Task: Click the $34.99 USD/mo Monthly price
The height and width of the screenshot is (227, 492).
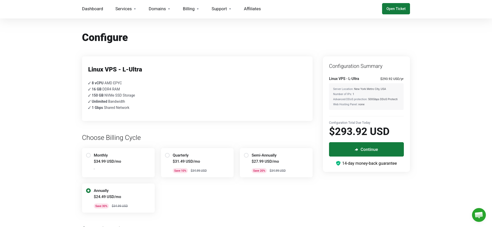Action: (x=107, y=161)
